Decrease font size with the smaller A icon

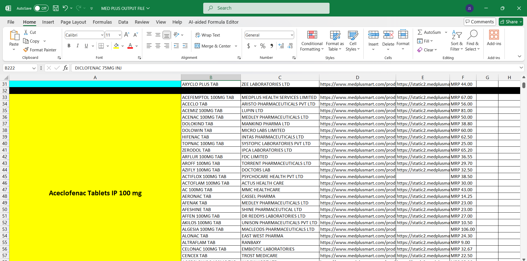(x=136, y=35)
